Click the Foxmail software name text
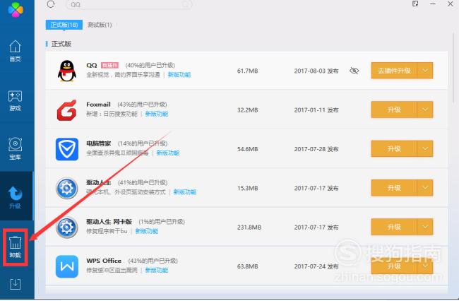This screenshot has height=301, width=459. [98, 105]
